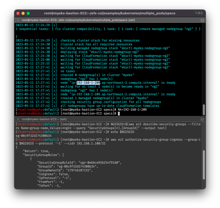Image resolution: width=220 pixels, height=208 pixels.
Task: Open the bottom pane options menu icon
Action: pyautogui.click(x=202, y=119)
